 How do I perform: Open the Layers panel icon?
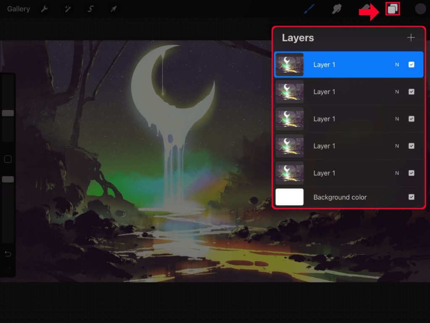tap(393, 8)
